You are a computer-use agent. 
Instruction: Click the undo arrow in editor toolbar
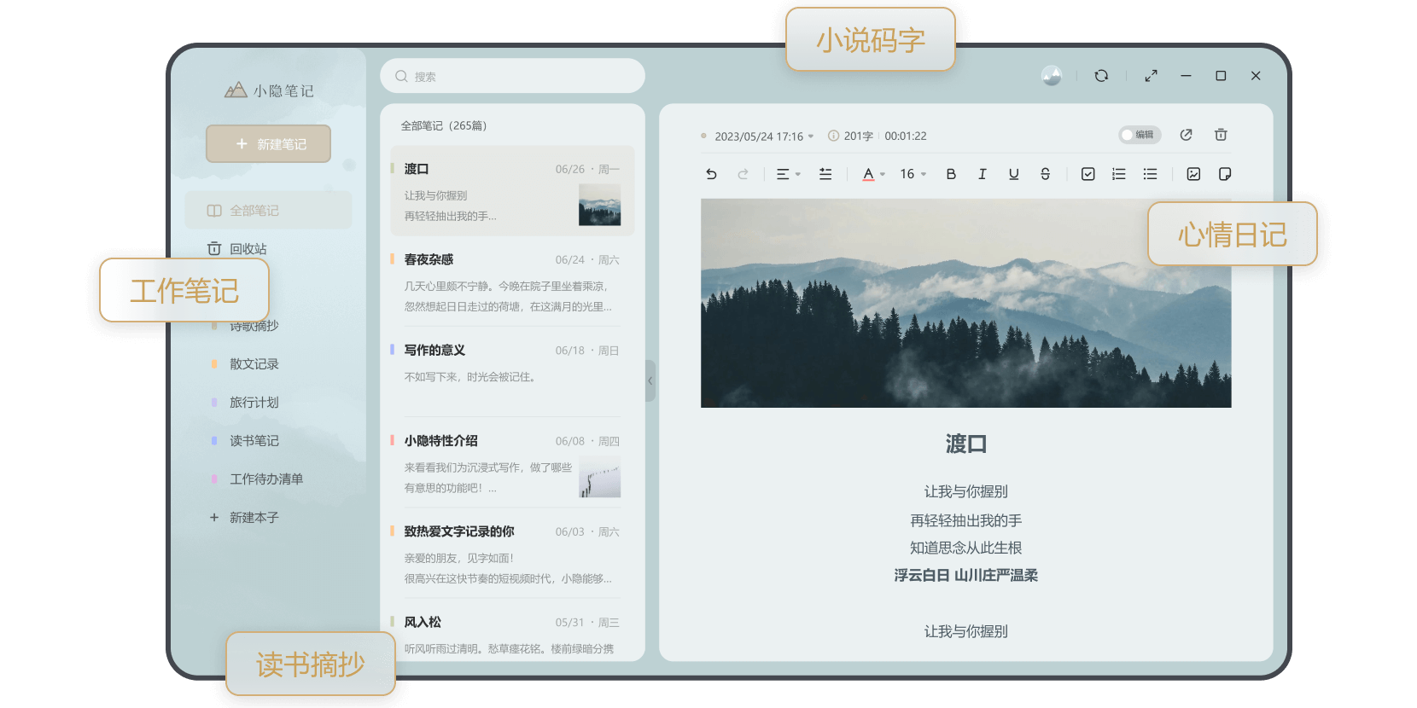tap(711, 174)
